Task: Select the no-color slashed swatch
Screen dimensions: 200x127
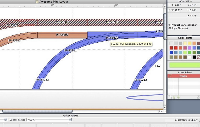Action: (199, 57)
